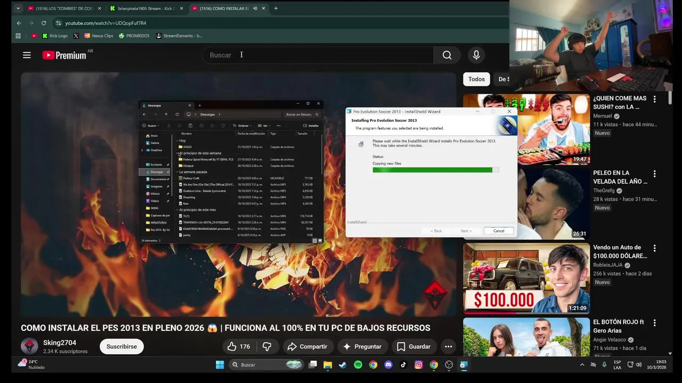
Task: Open TheGrefg velada video thumbnail
Action: click(x=526, y=204)
